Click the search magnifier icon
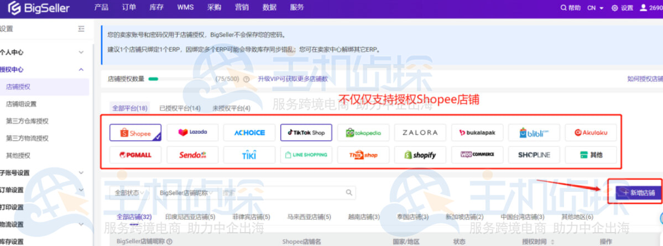The image size is (663, 246). pos(349,192)
